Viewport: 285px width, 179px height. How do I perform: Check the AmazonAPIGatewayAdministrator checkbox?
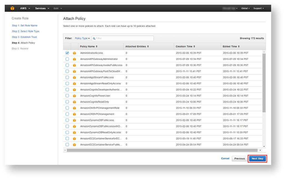(67, 59)
